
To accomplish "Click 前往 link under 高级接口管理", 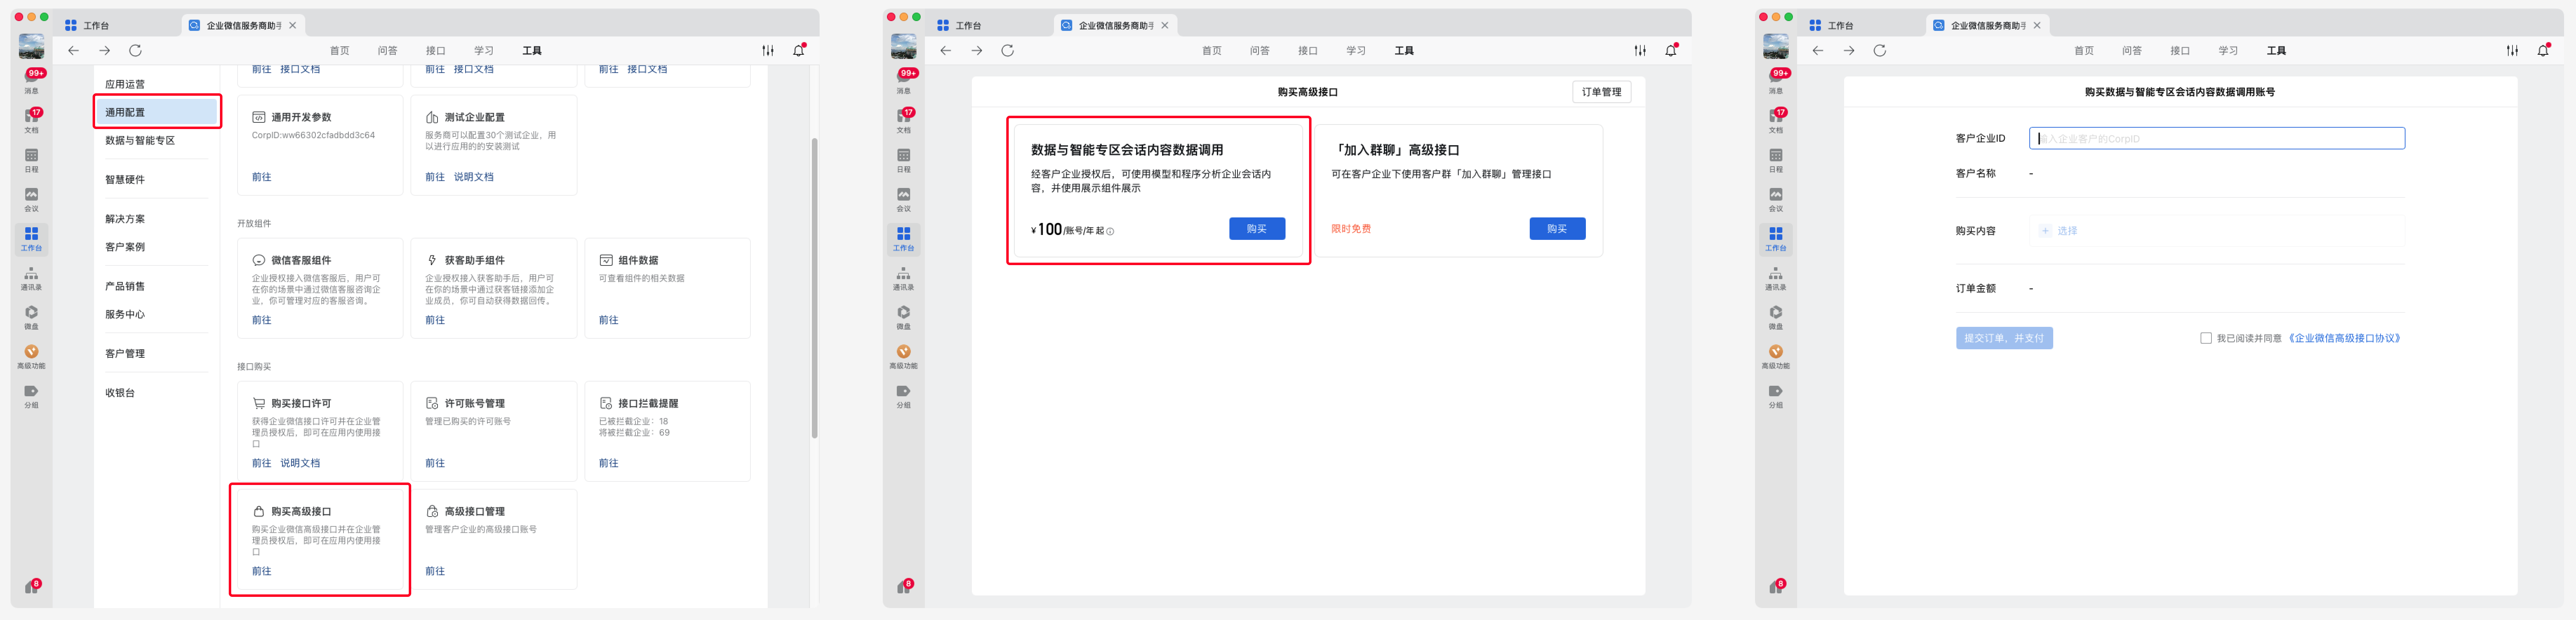I will click(x=435, y=571).
